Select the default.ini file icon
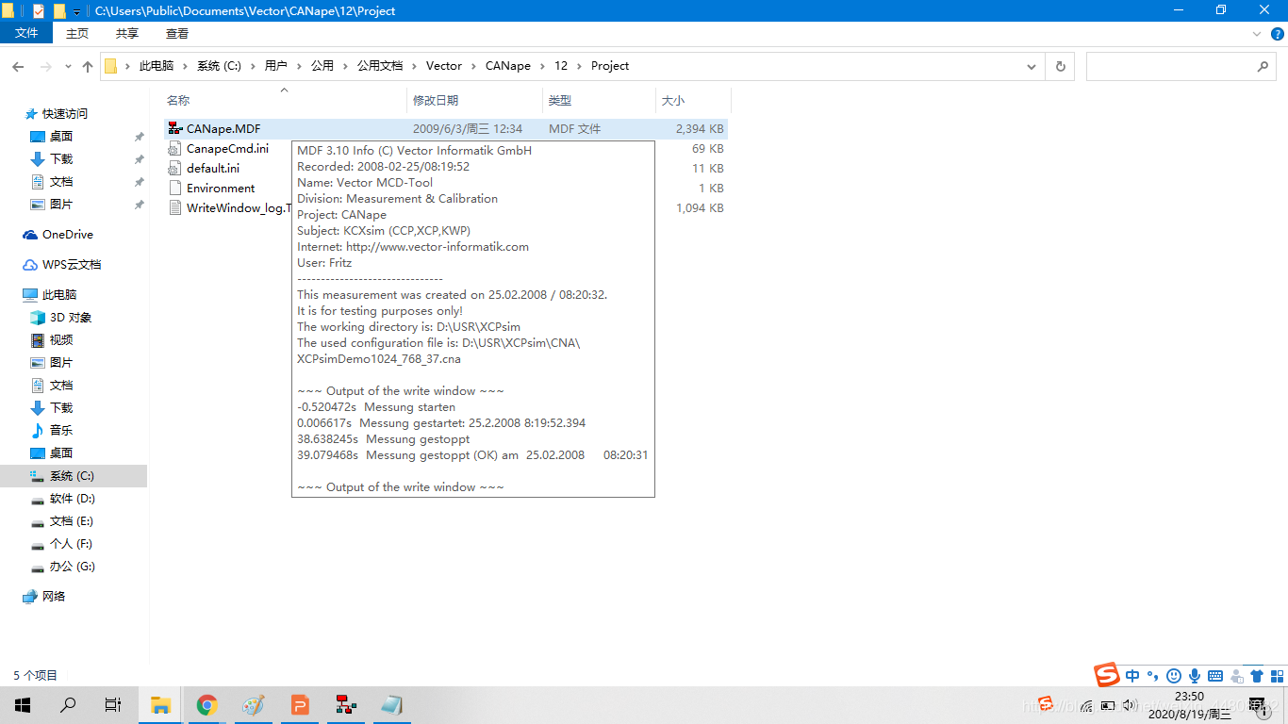Viewport: 1288px width, 724px height. point(174,169)
